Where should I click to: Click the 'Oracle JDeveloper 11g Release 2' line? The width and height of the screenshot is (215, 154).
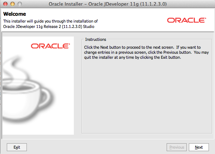[x=49, y=27]
